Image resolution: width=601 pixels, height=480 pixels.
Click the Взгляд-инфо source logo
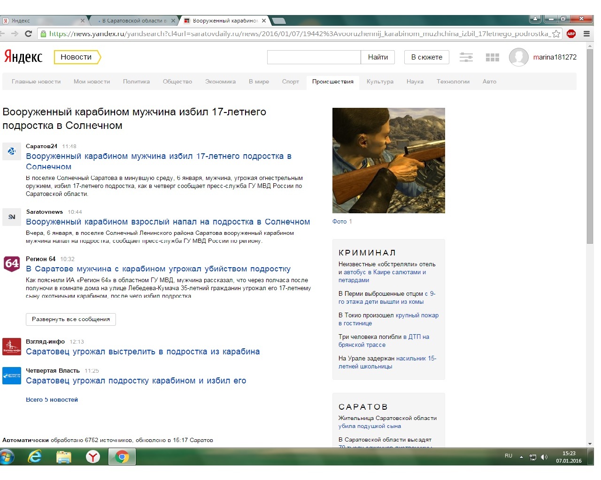point(12,347)
